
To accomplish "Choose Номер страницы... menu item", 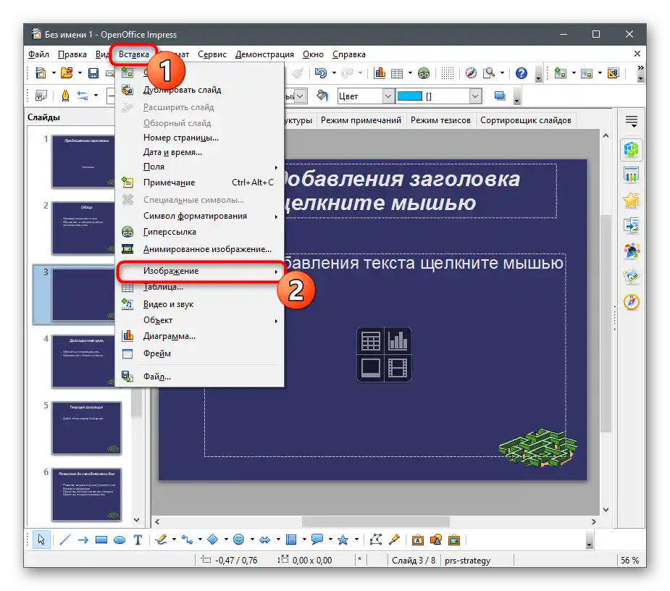I will tap(200, 138).
